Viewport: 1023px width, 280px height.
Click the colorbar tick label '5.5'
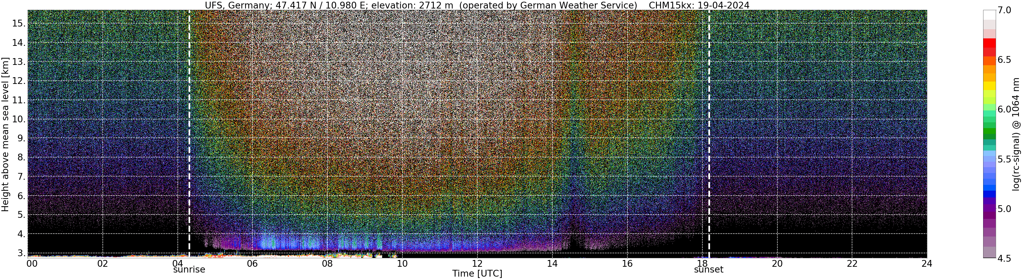[1004, 159]
